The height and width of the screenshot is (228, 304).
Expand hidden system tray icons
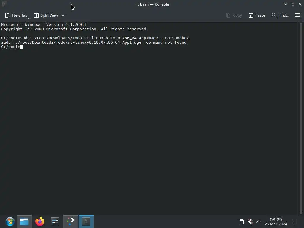pos(259,221)
